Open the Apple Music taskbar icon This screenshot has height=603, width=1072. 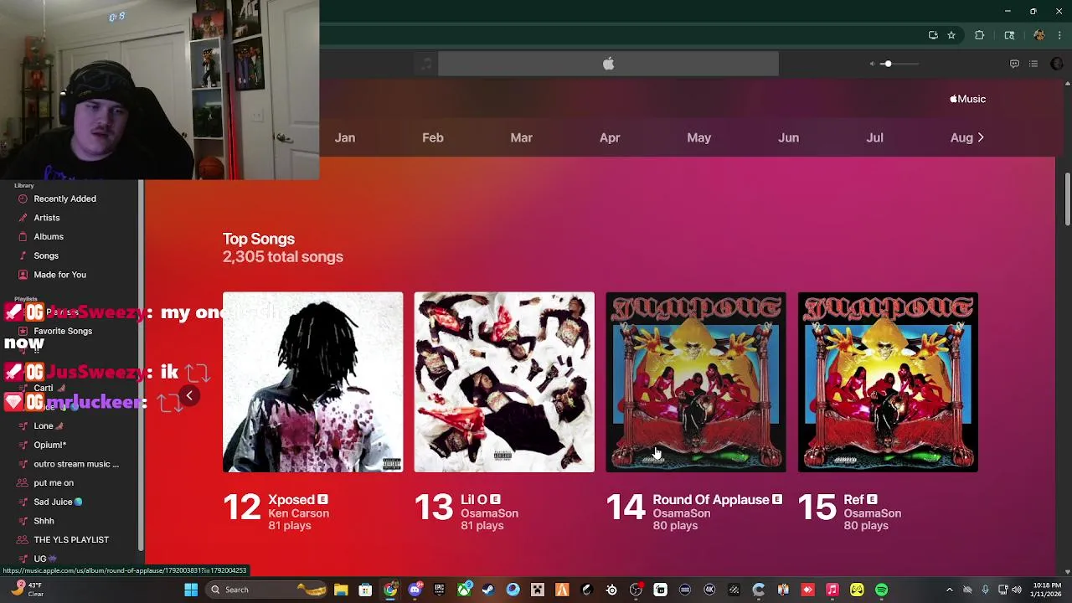coord(832,590)
